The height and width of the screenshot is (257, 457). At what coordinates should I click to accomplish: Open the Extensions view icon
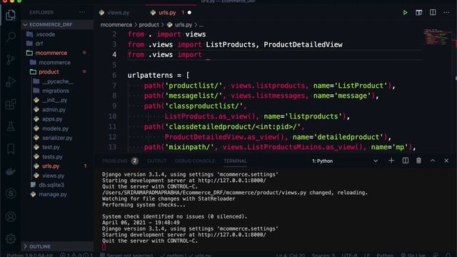11,104
